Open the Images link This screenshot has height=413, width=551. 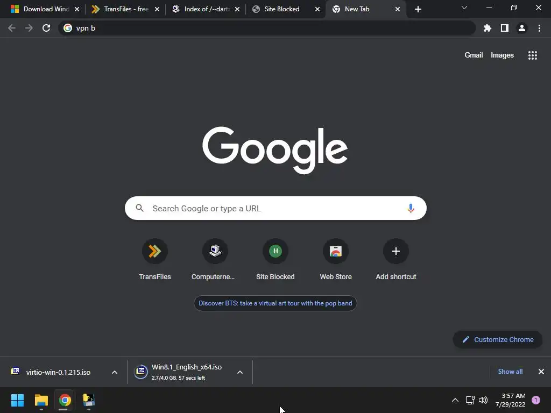[502, 55]
